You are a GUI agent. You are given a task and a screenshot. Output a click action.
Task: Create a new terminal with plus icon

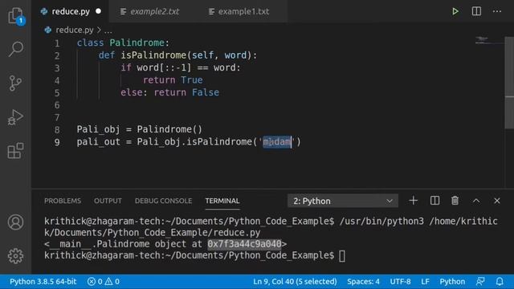414,201
